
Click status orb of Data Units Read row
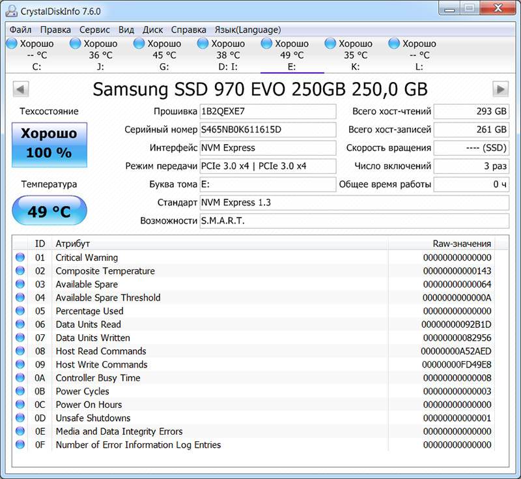pos(20,324)
